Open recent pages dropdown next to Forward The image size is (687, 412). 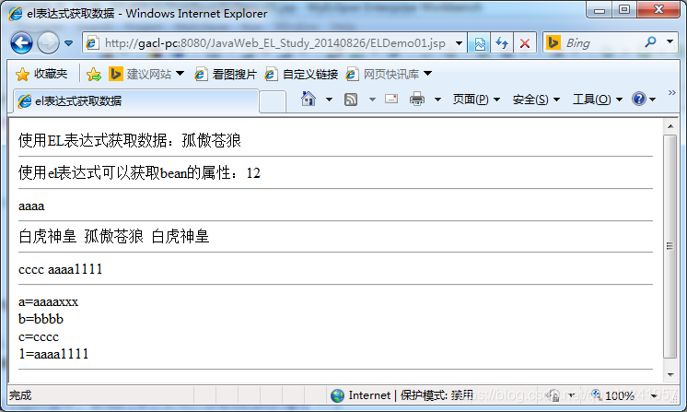pos(69,43)
